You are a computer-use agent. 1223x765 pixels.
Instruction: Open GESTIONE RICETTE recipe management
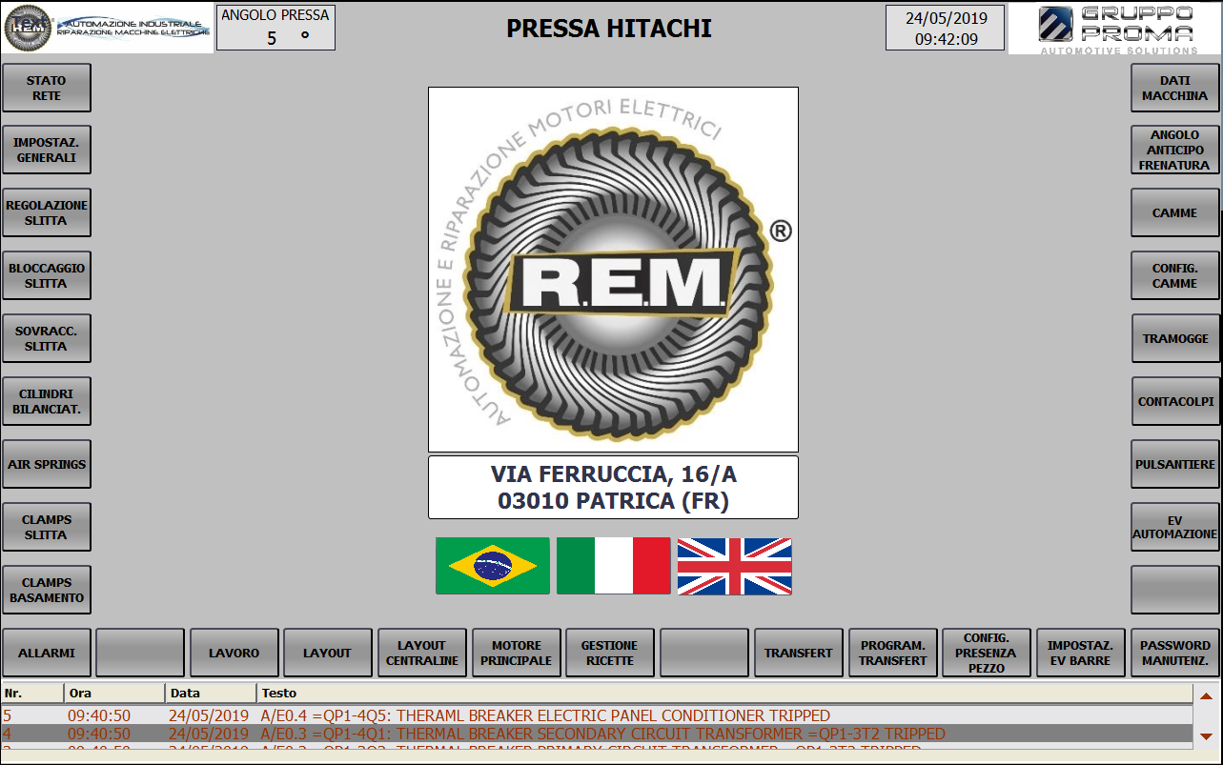610,654
